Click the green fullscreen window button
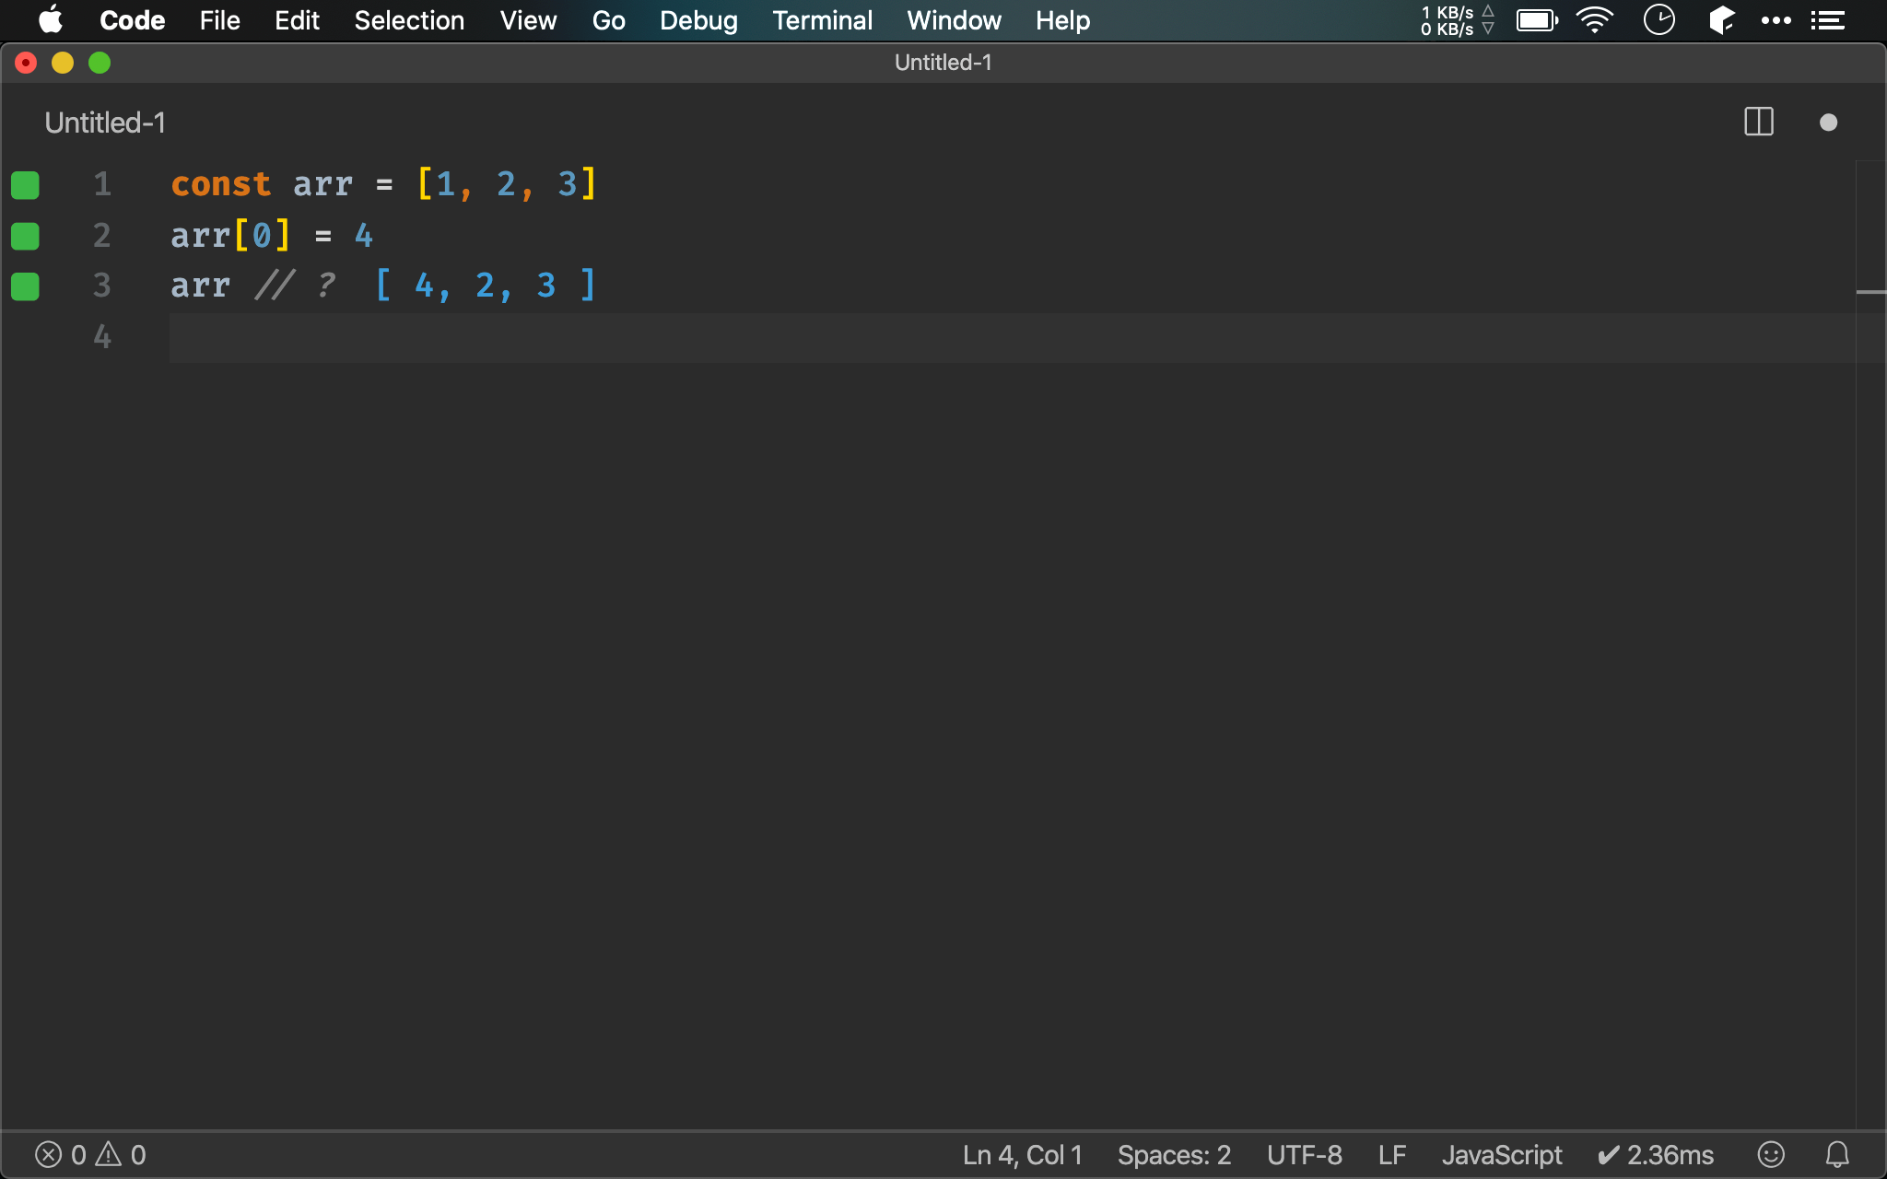Screen dimensions: 1887x1179 point(100,63)
